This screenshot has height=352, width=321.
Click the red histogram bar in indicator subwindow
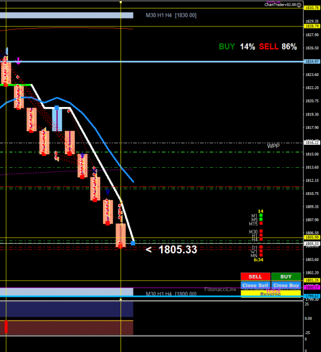point(6,327)
